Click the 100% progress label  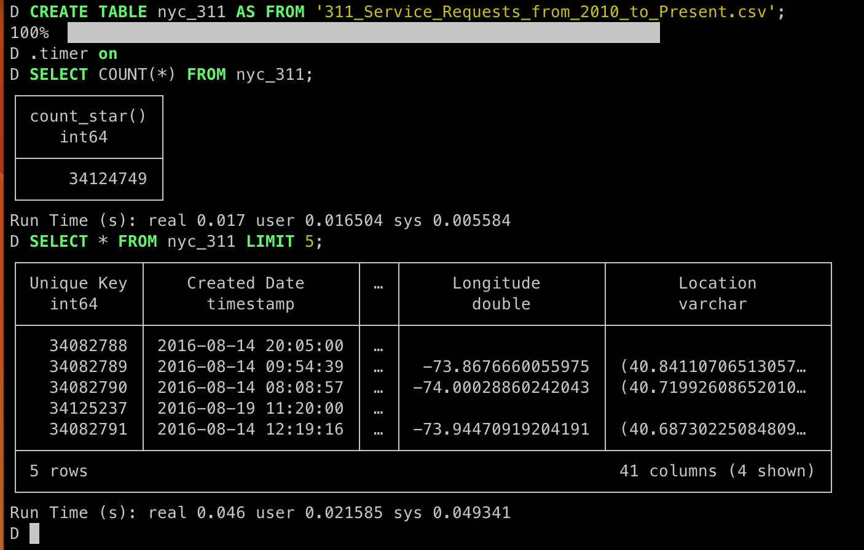pos(29,33)
